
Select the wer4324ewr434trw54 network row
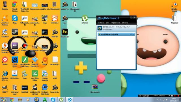[116, 34]
